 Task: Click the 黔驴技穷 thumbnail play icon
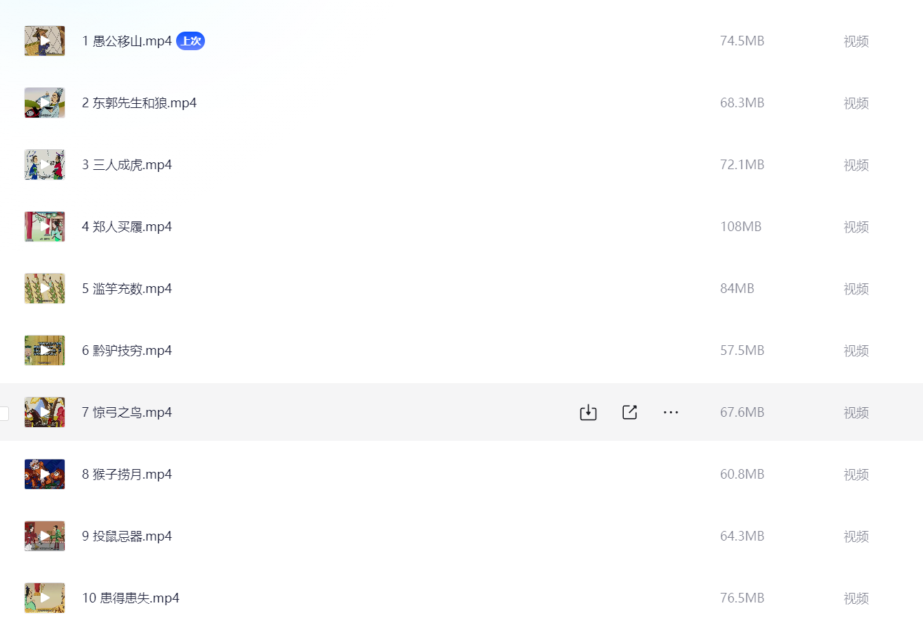45,350
